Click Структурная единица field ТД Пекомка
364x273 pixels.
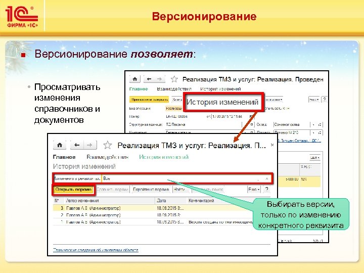tap(203, 125)
